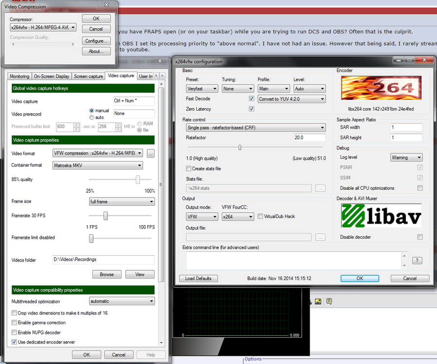Open Log level dropdown
This screenshot has height=364, width=437.
pos(406,158)
